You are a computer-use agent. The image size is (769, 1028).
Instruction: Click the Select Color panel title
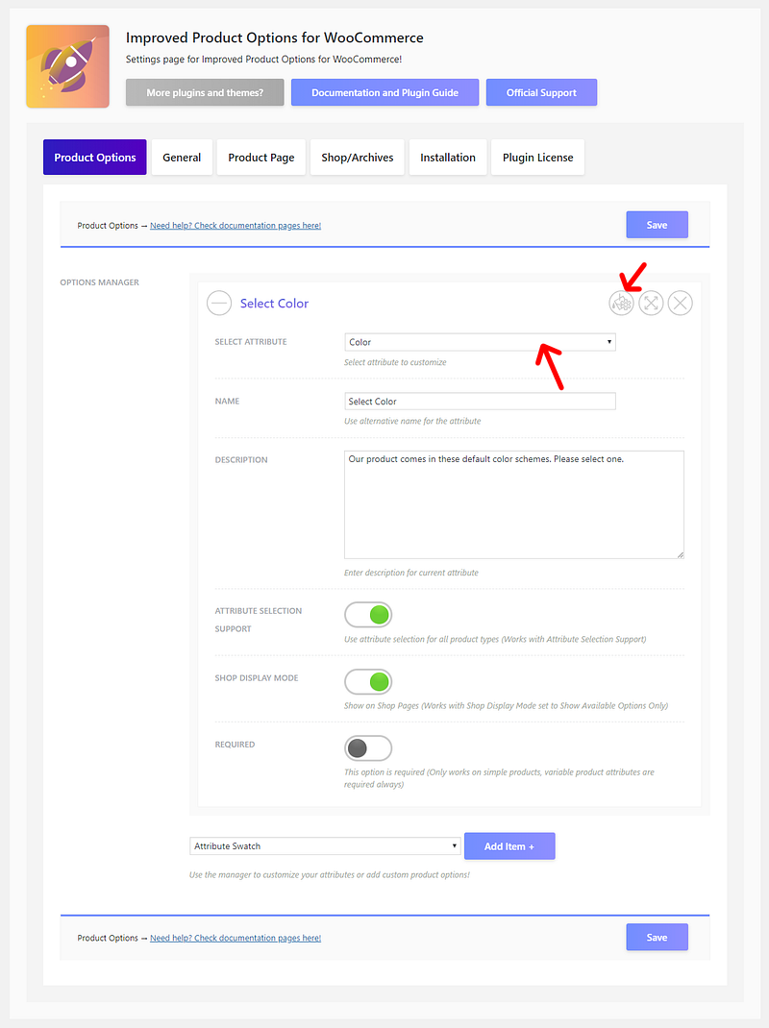pyautogui.click(x=274, y=304)
